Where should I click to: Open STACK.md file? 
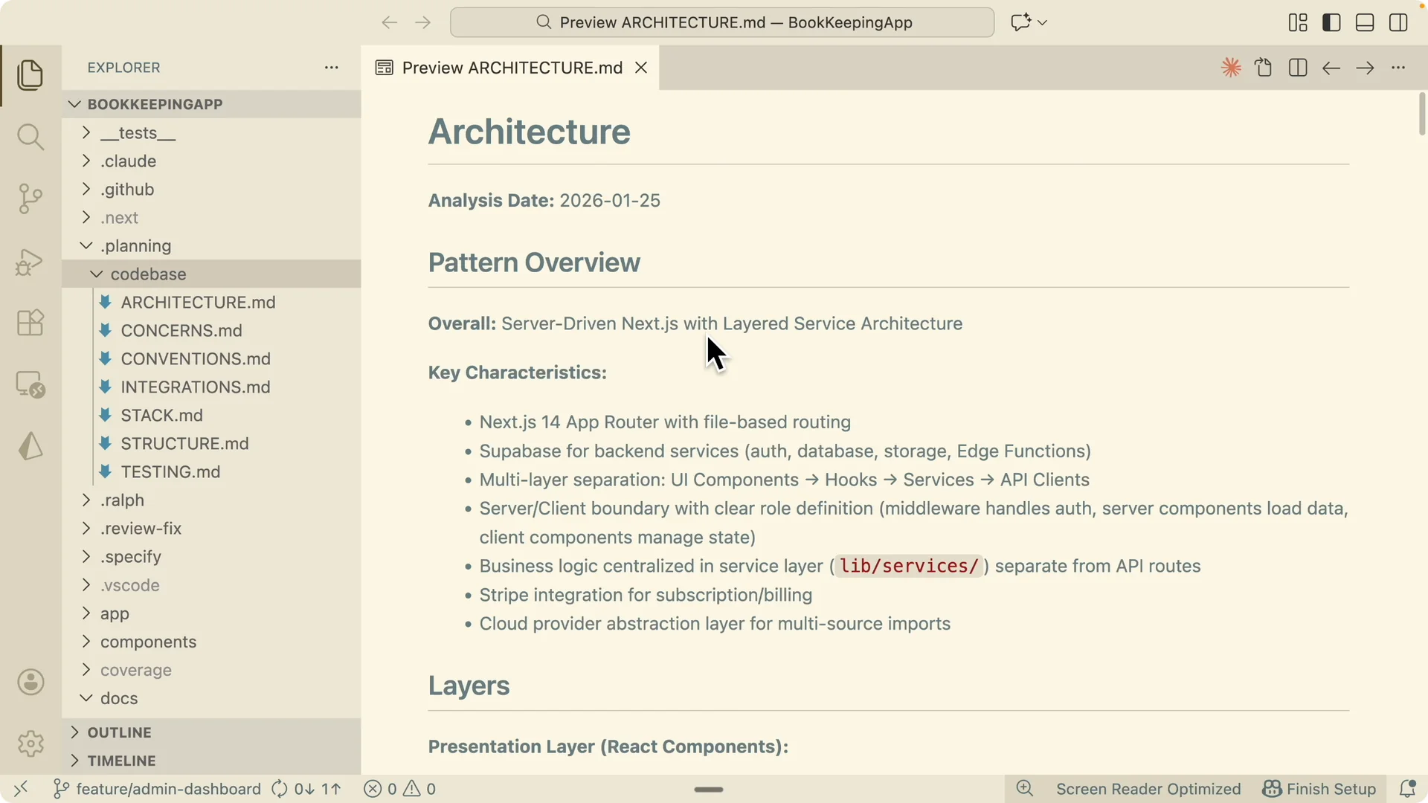(x=211, y=416)
